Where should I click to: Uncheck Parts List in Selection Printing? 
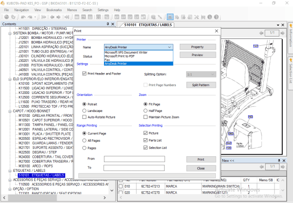click(x=146, y=140)
